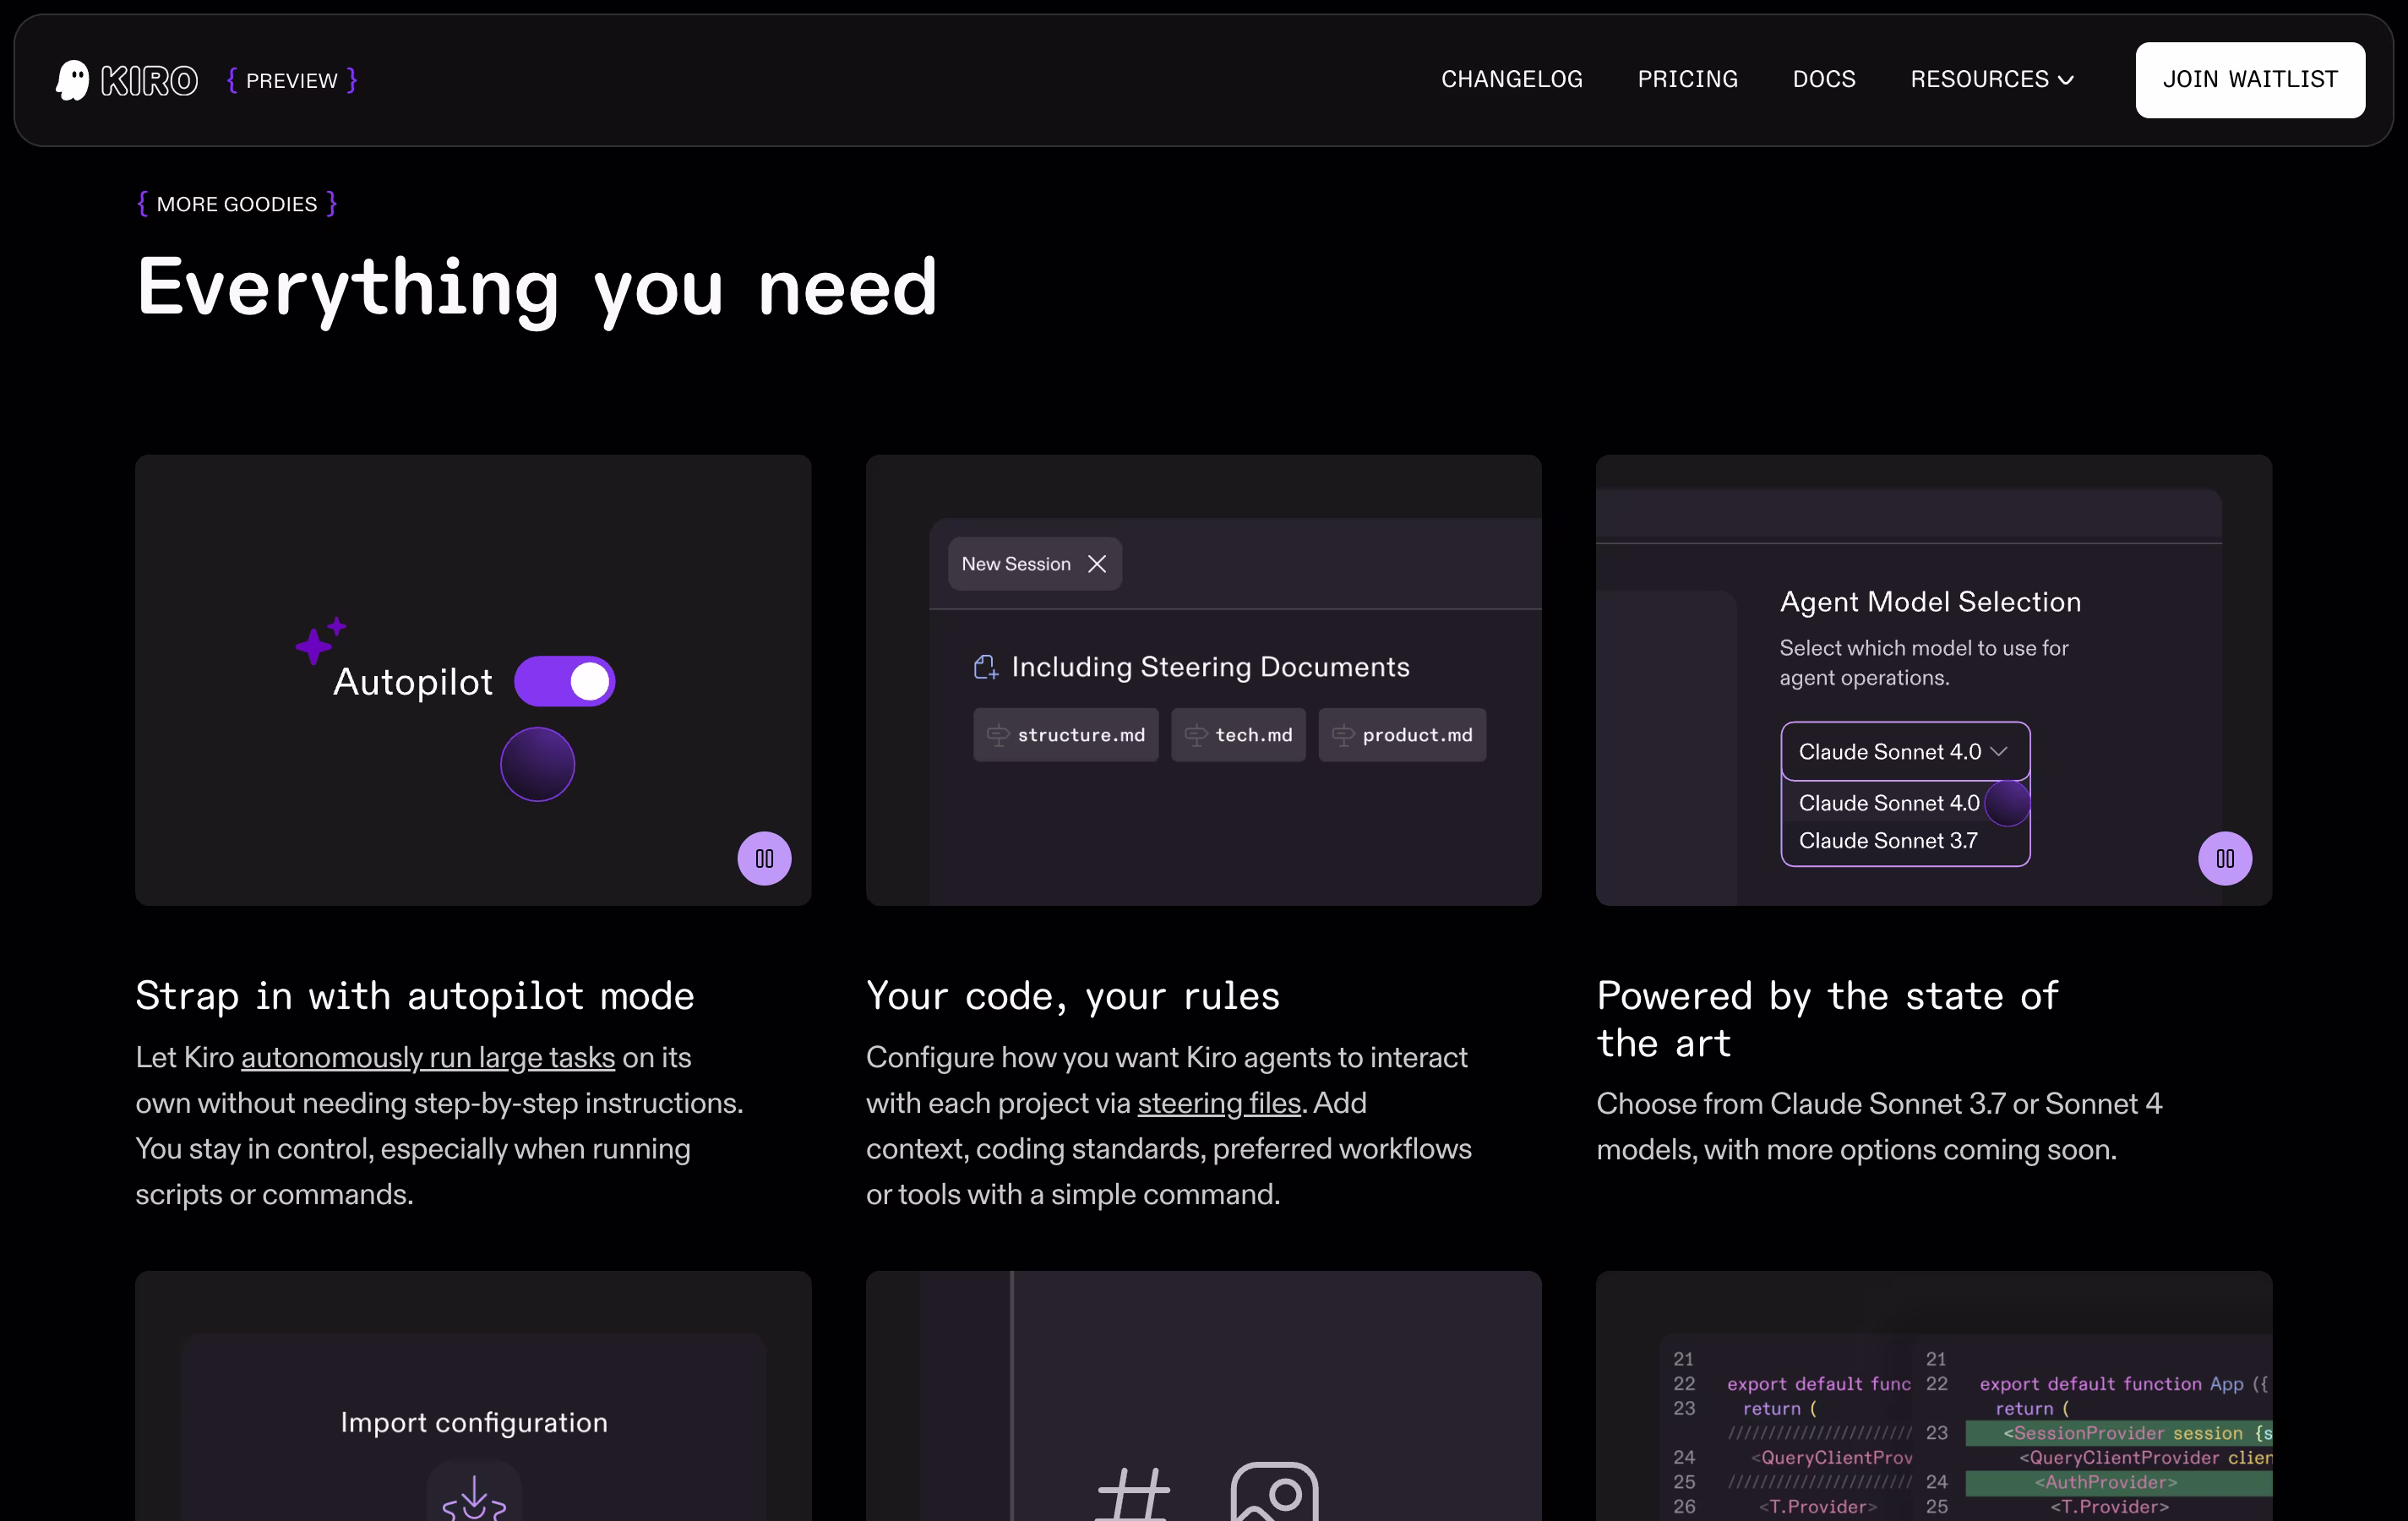Click the signpost icon in tech.md chip
Image resolution: width=2408 pixels, height=1521 pixels.
pos(1196,736)
